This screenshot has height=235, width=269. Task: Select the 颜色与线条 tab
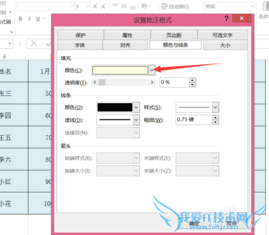tap(175, 45)
